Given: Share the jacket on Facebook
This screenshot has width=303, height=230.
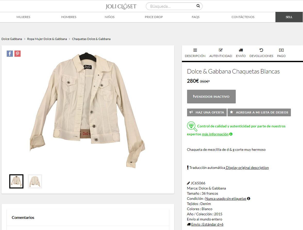Looking at the screenshot, I should (x=10, y=54).
